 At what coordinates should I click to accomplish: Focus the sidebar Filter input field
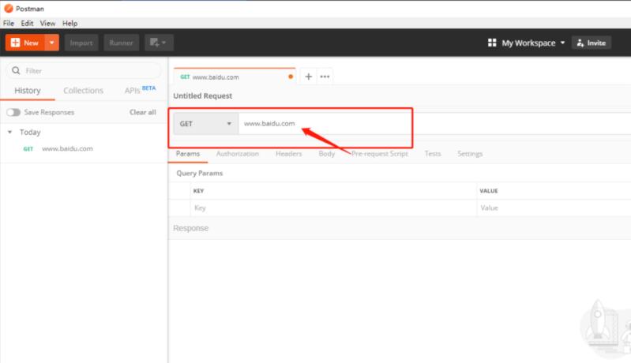84,71
